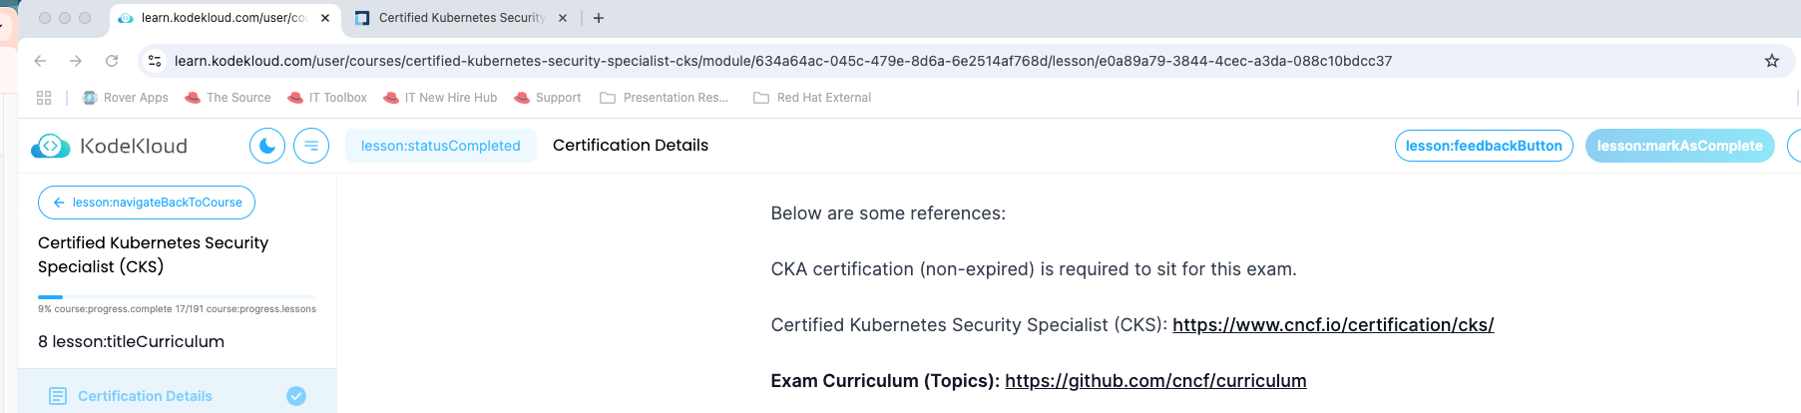Go back in browser history
This screenshot has width=1801, height=413.
click(x=40, y=61)
